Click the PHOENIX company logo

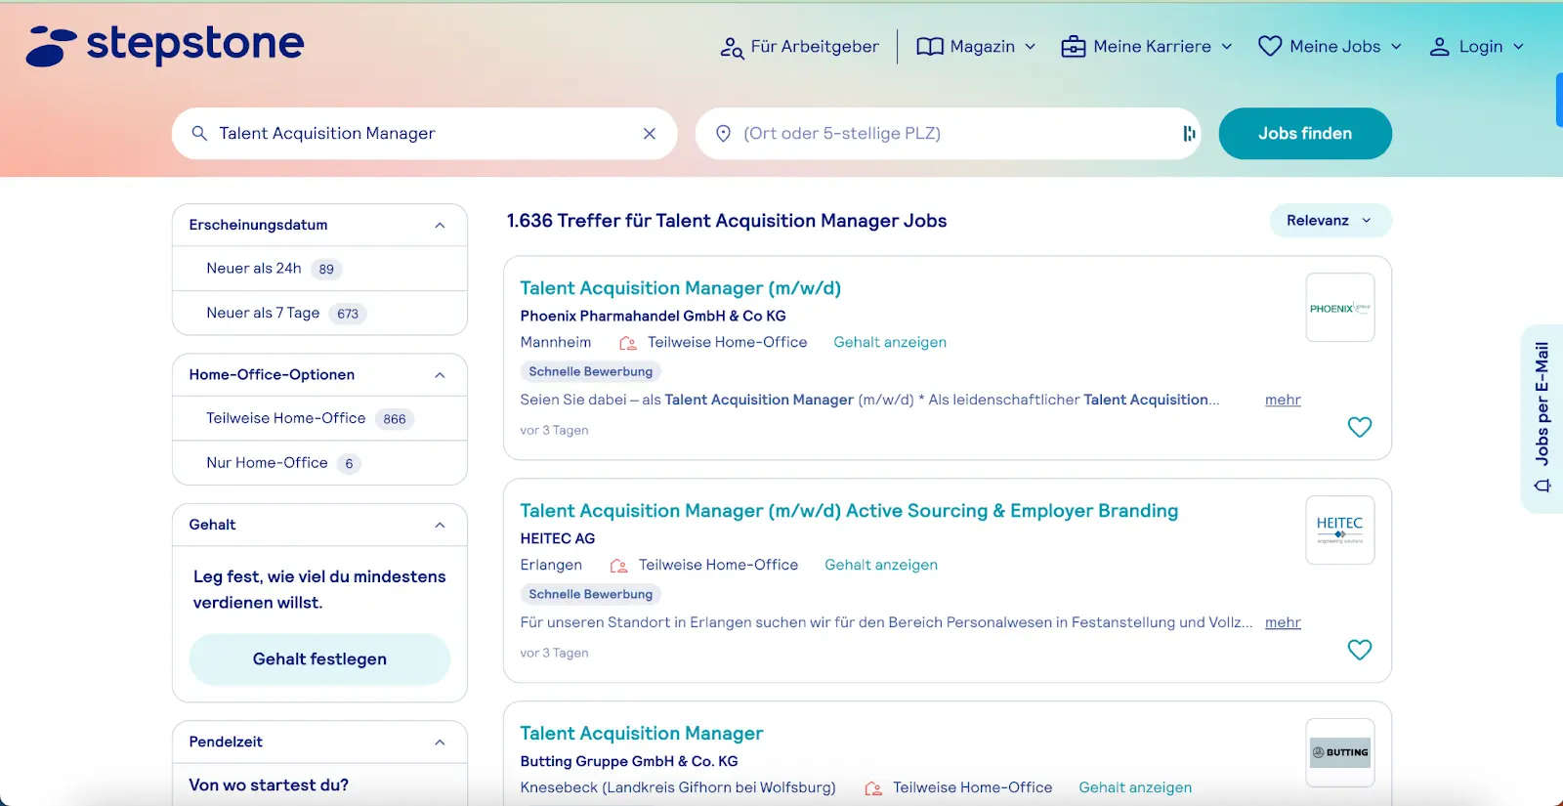(x=1340, y=308)
